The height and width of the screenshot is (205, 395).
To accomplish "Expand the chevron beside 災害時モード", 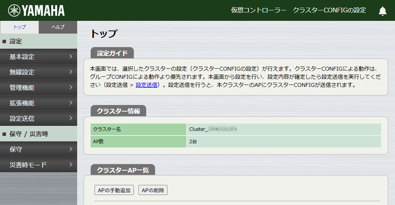I will (71, 164).
